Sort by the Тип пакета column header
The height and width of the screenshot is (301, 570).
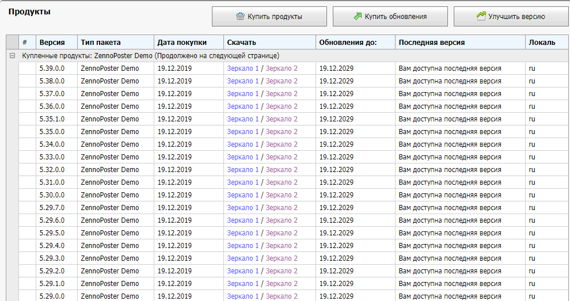(116, 42)
